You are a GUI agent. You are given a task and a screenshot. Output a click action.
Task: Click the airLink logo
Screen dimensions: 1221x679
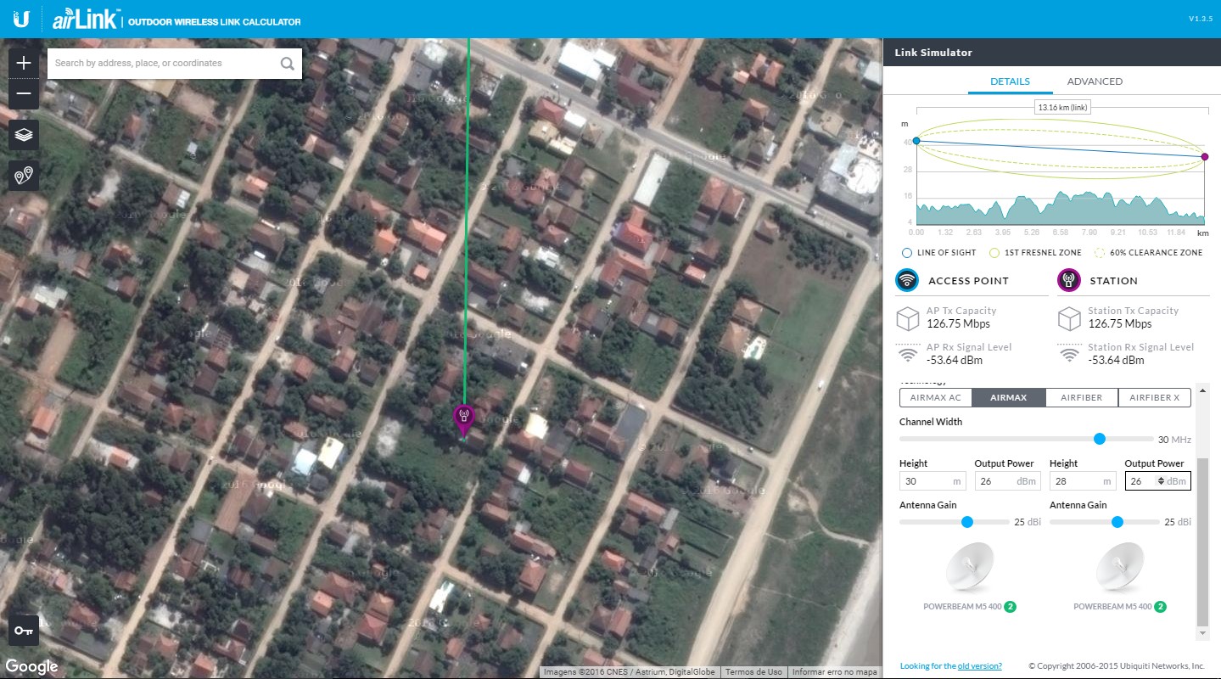(x=86, y=20)
